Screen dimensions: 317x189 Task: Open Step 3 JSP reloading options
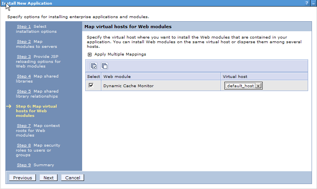tap(24, 56)
